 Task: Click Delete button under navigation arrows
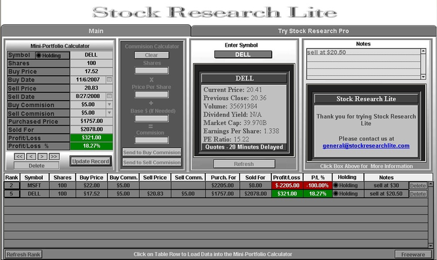[x=37, y=166]
